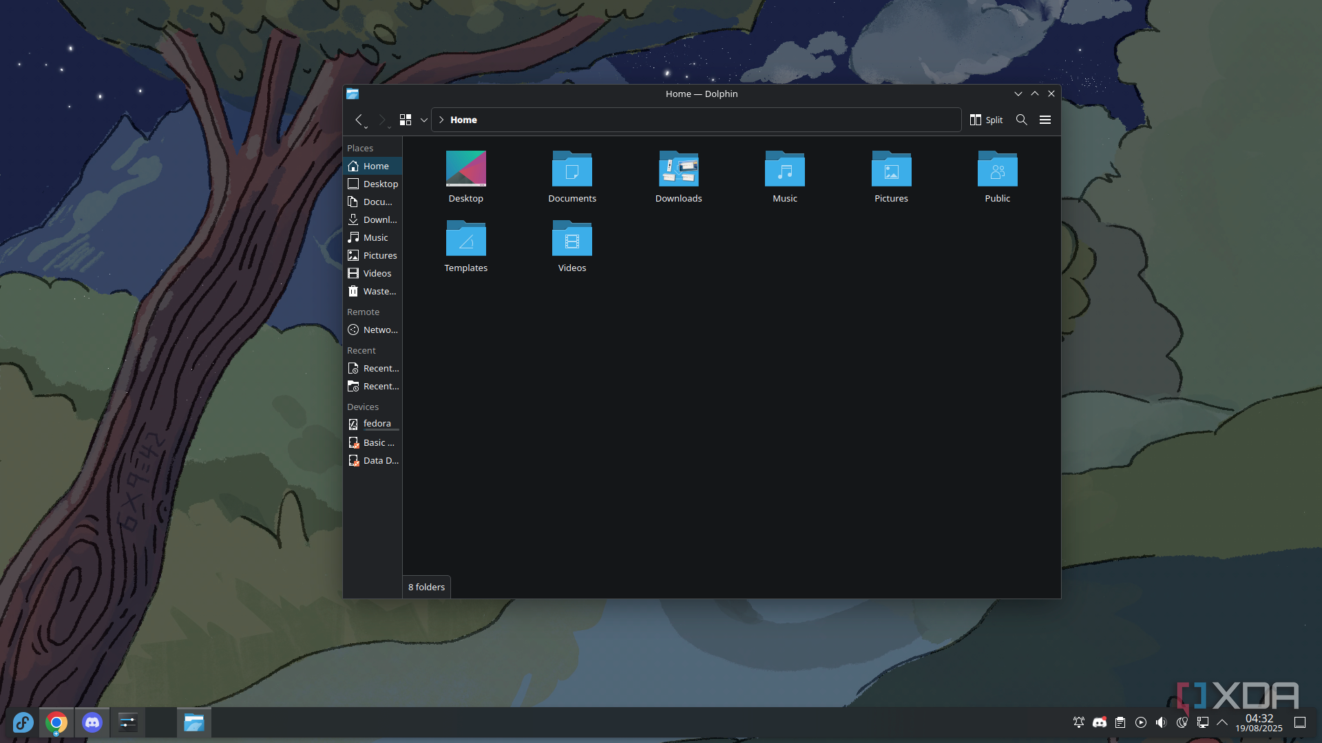Open Recent Locations entry in sidebar
This screenshot has width=1322, height=743.
point(373,386)
